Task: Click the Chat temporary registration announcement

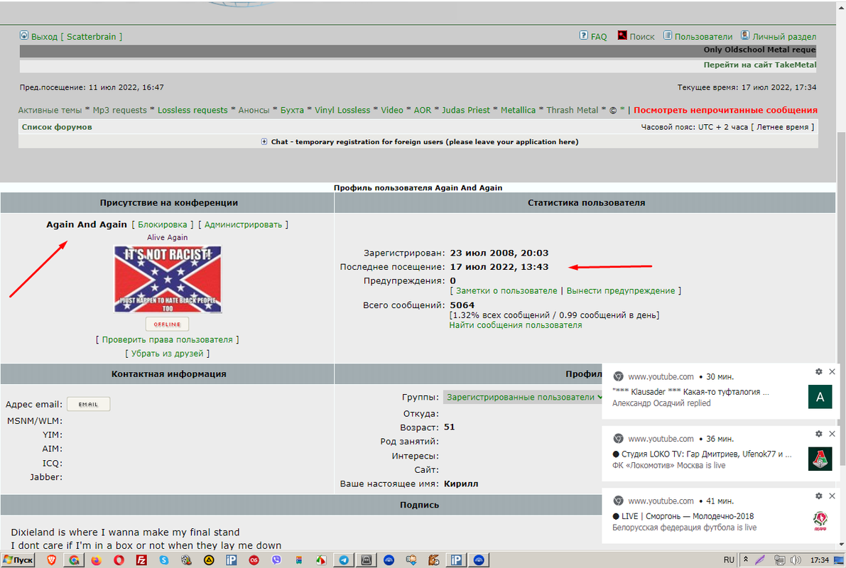Action: pyautogui.click(x=425, y=142)
